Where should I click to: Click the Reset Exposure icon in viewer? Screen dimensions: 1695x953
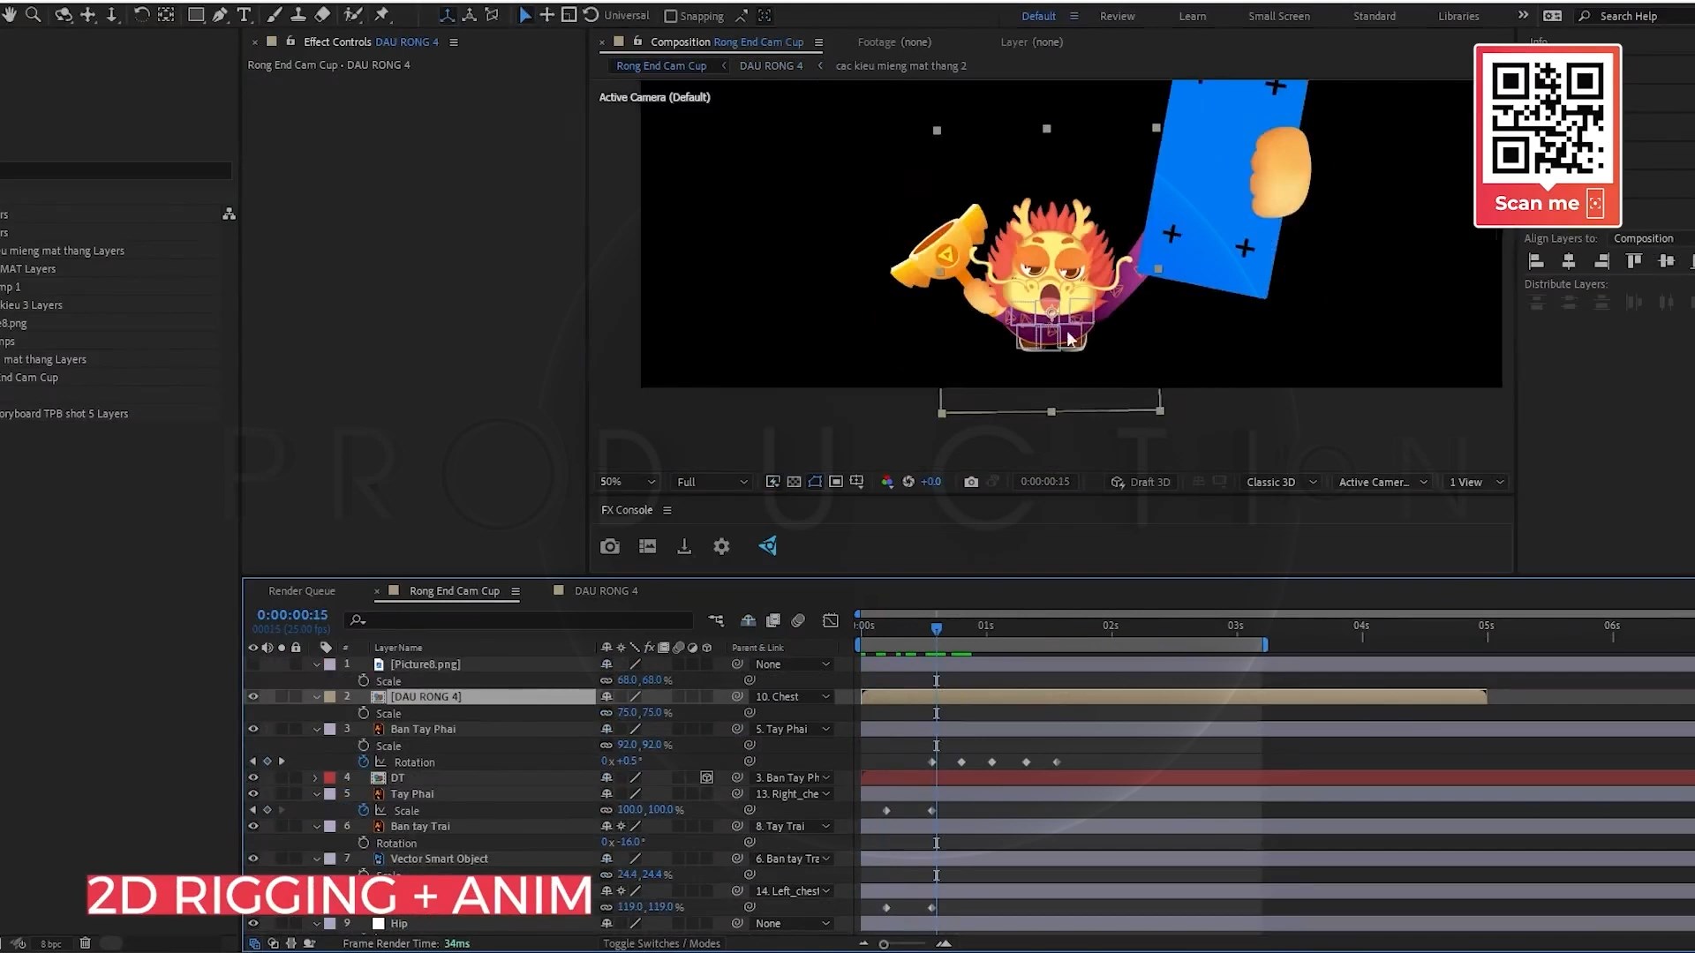click(x=908, y=482)
